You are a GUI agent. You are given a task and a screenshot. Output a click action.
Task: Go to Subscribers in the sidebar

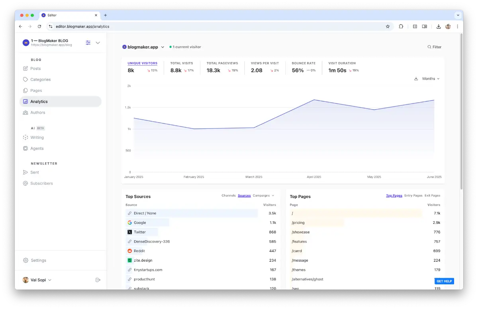(41, 183)
